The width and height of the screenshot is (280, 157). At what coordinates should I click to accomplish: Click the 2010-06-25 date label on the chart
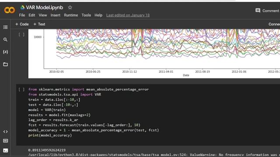pos(93,72)
